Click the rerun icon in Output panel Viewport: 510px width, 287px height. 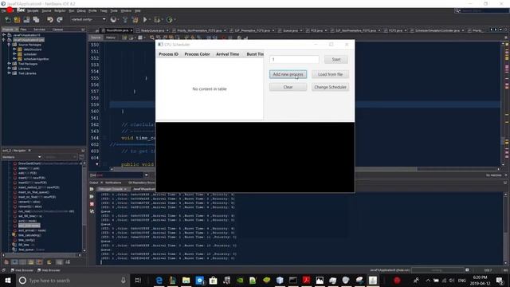(92, 189)
